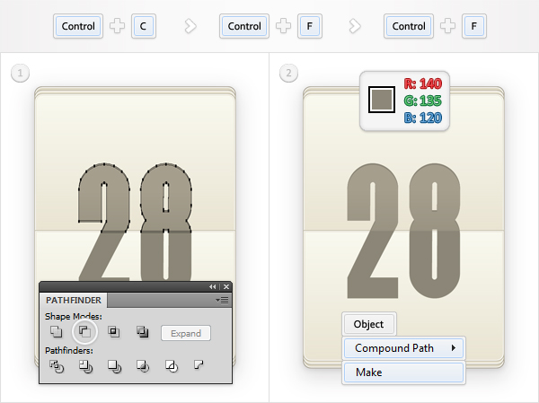Click the Expand button in Pathfinder
539x403 pixels.
tap(186, 333)
